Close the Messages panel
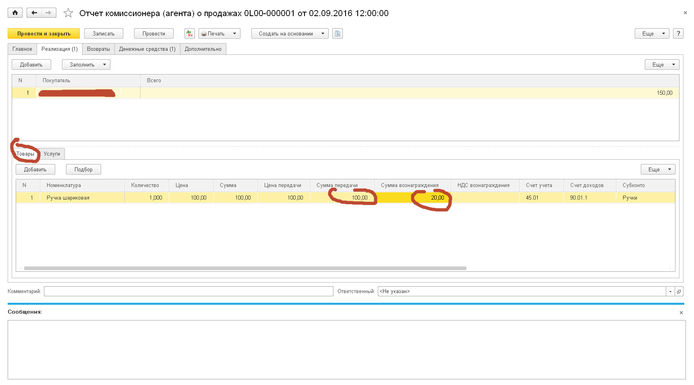Viewport: 694px width, 385px height. (681, 313)
